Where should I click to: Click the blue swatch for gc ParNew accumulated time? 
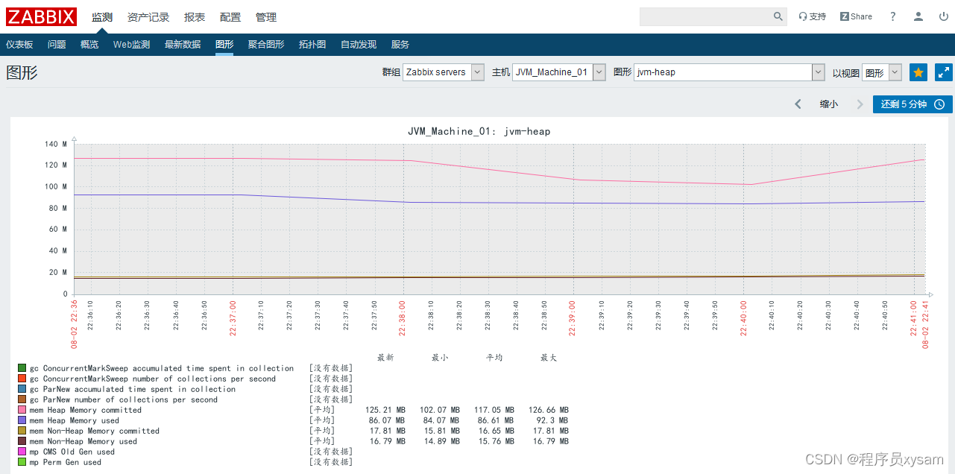[22, 389]
